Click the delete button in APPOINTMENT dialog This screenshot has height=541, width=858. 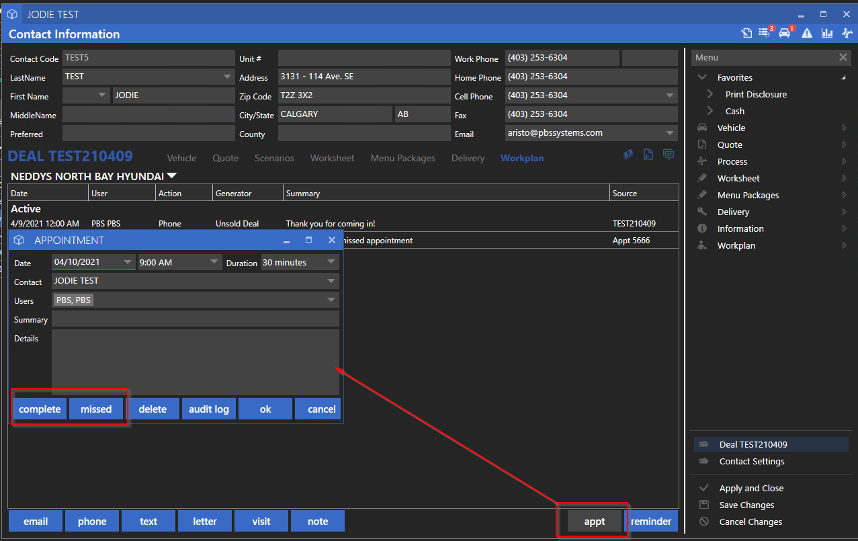coord(153,409)
